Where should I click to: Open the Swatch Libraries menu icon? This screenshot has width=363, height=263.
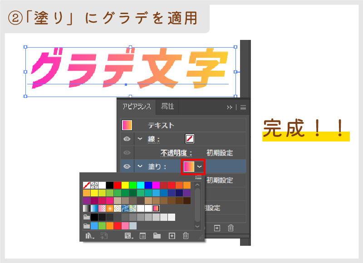[88, 235]
